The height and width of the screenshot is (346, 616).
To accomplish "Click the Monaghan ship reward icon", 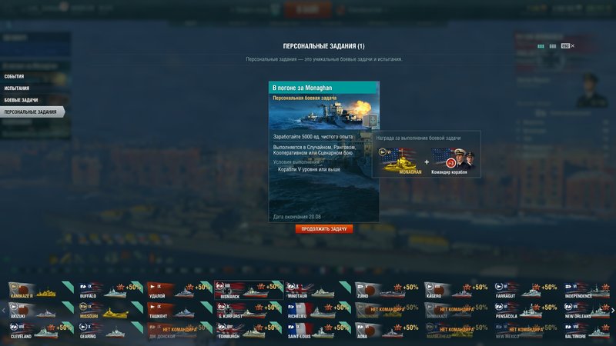I will click(400, 161).
